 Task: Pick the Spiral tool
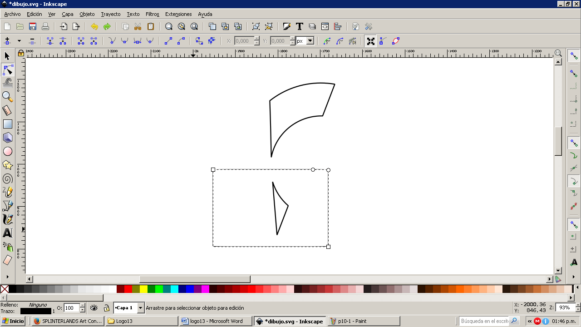7,178
